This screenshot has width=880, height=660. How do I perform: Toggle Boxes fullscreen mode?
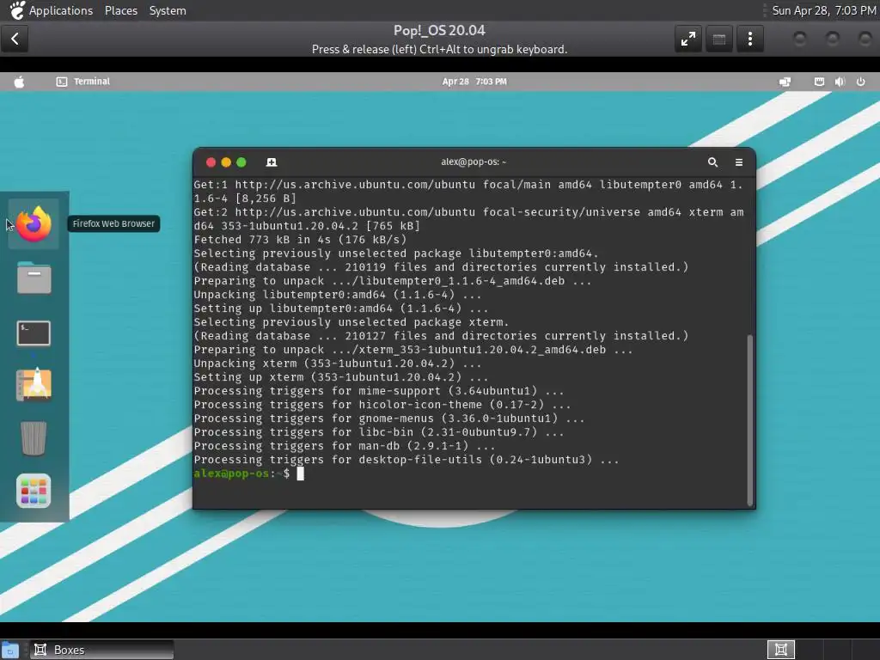[688, 39]
